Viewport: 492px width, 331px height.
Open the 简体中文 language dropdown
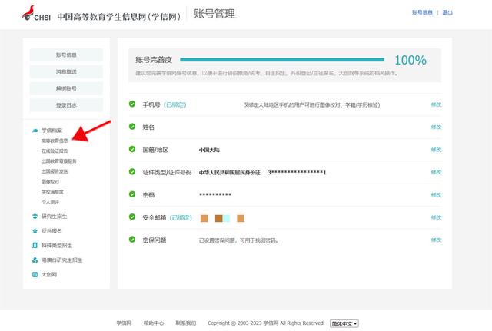pos(344,323)
